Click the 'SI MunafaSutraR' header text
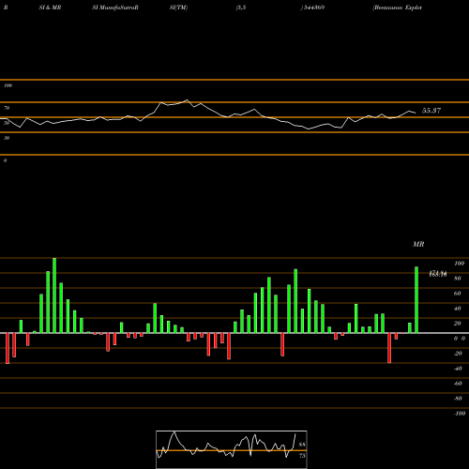This screenshot has height=469, width=469. point(115,8)
